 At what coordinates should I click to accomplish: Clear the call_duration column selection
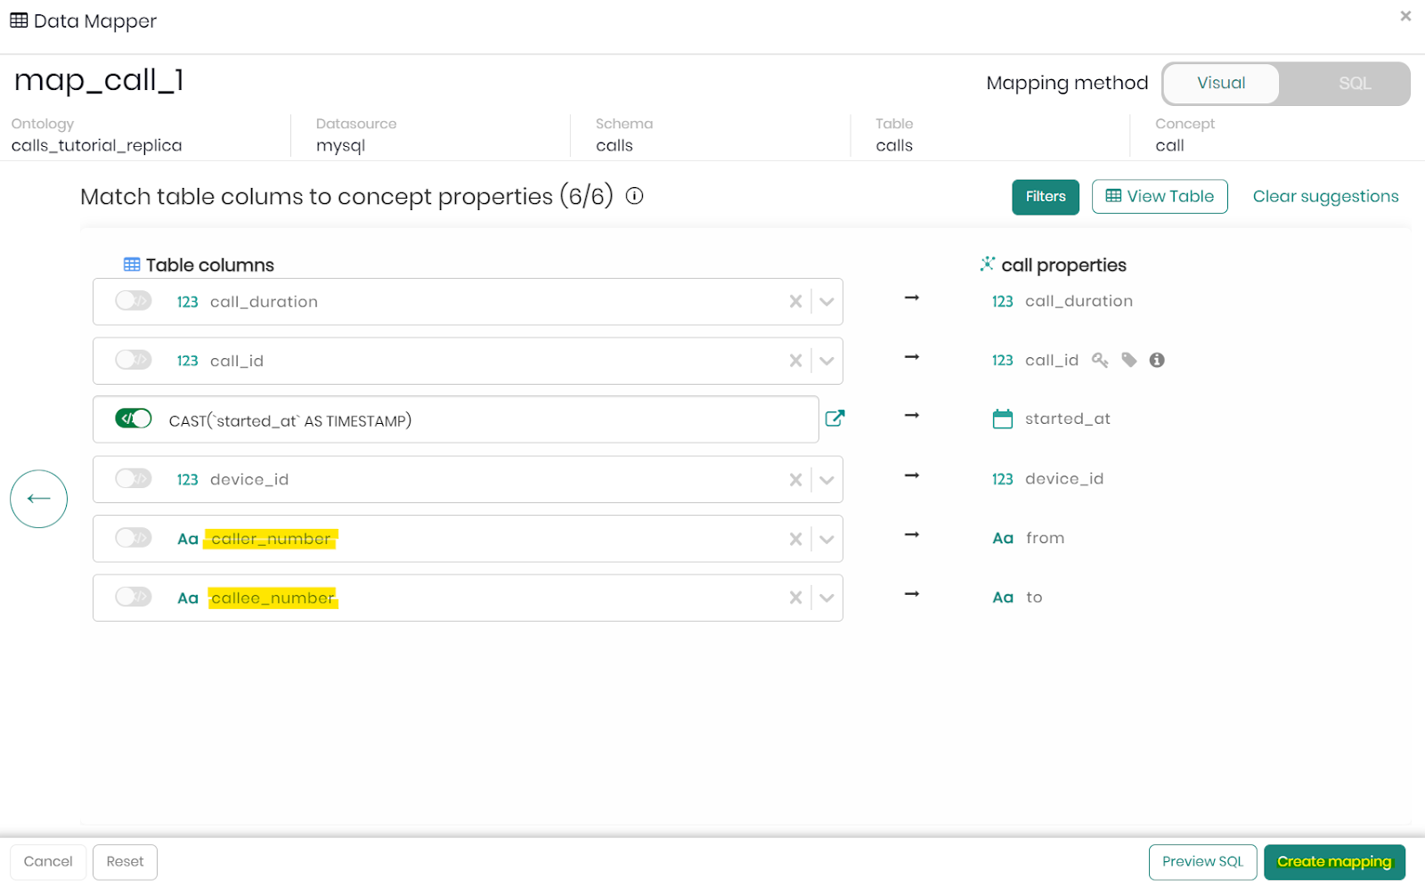tap(795, 302)
